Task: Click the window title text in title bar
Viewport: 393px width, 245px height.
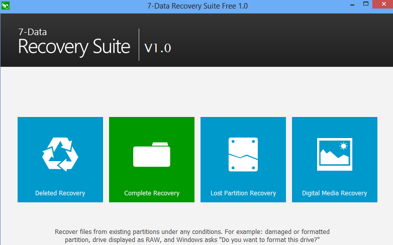Action: 197,6
